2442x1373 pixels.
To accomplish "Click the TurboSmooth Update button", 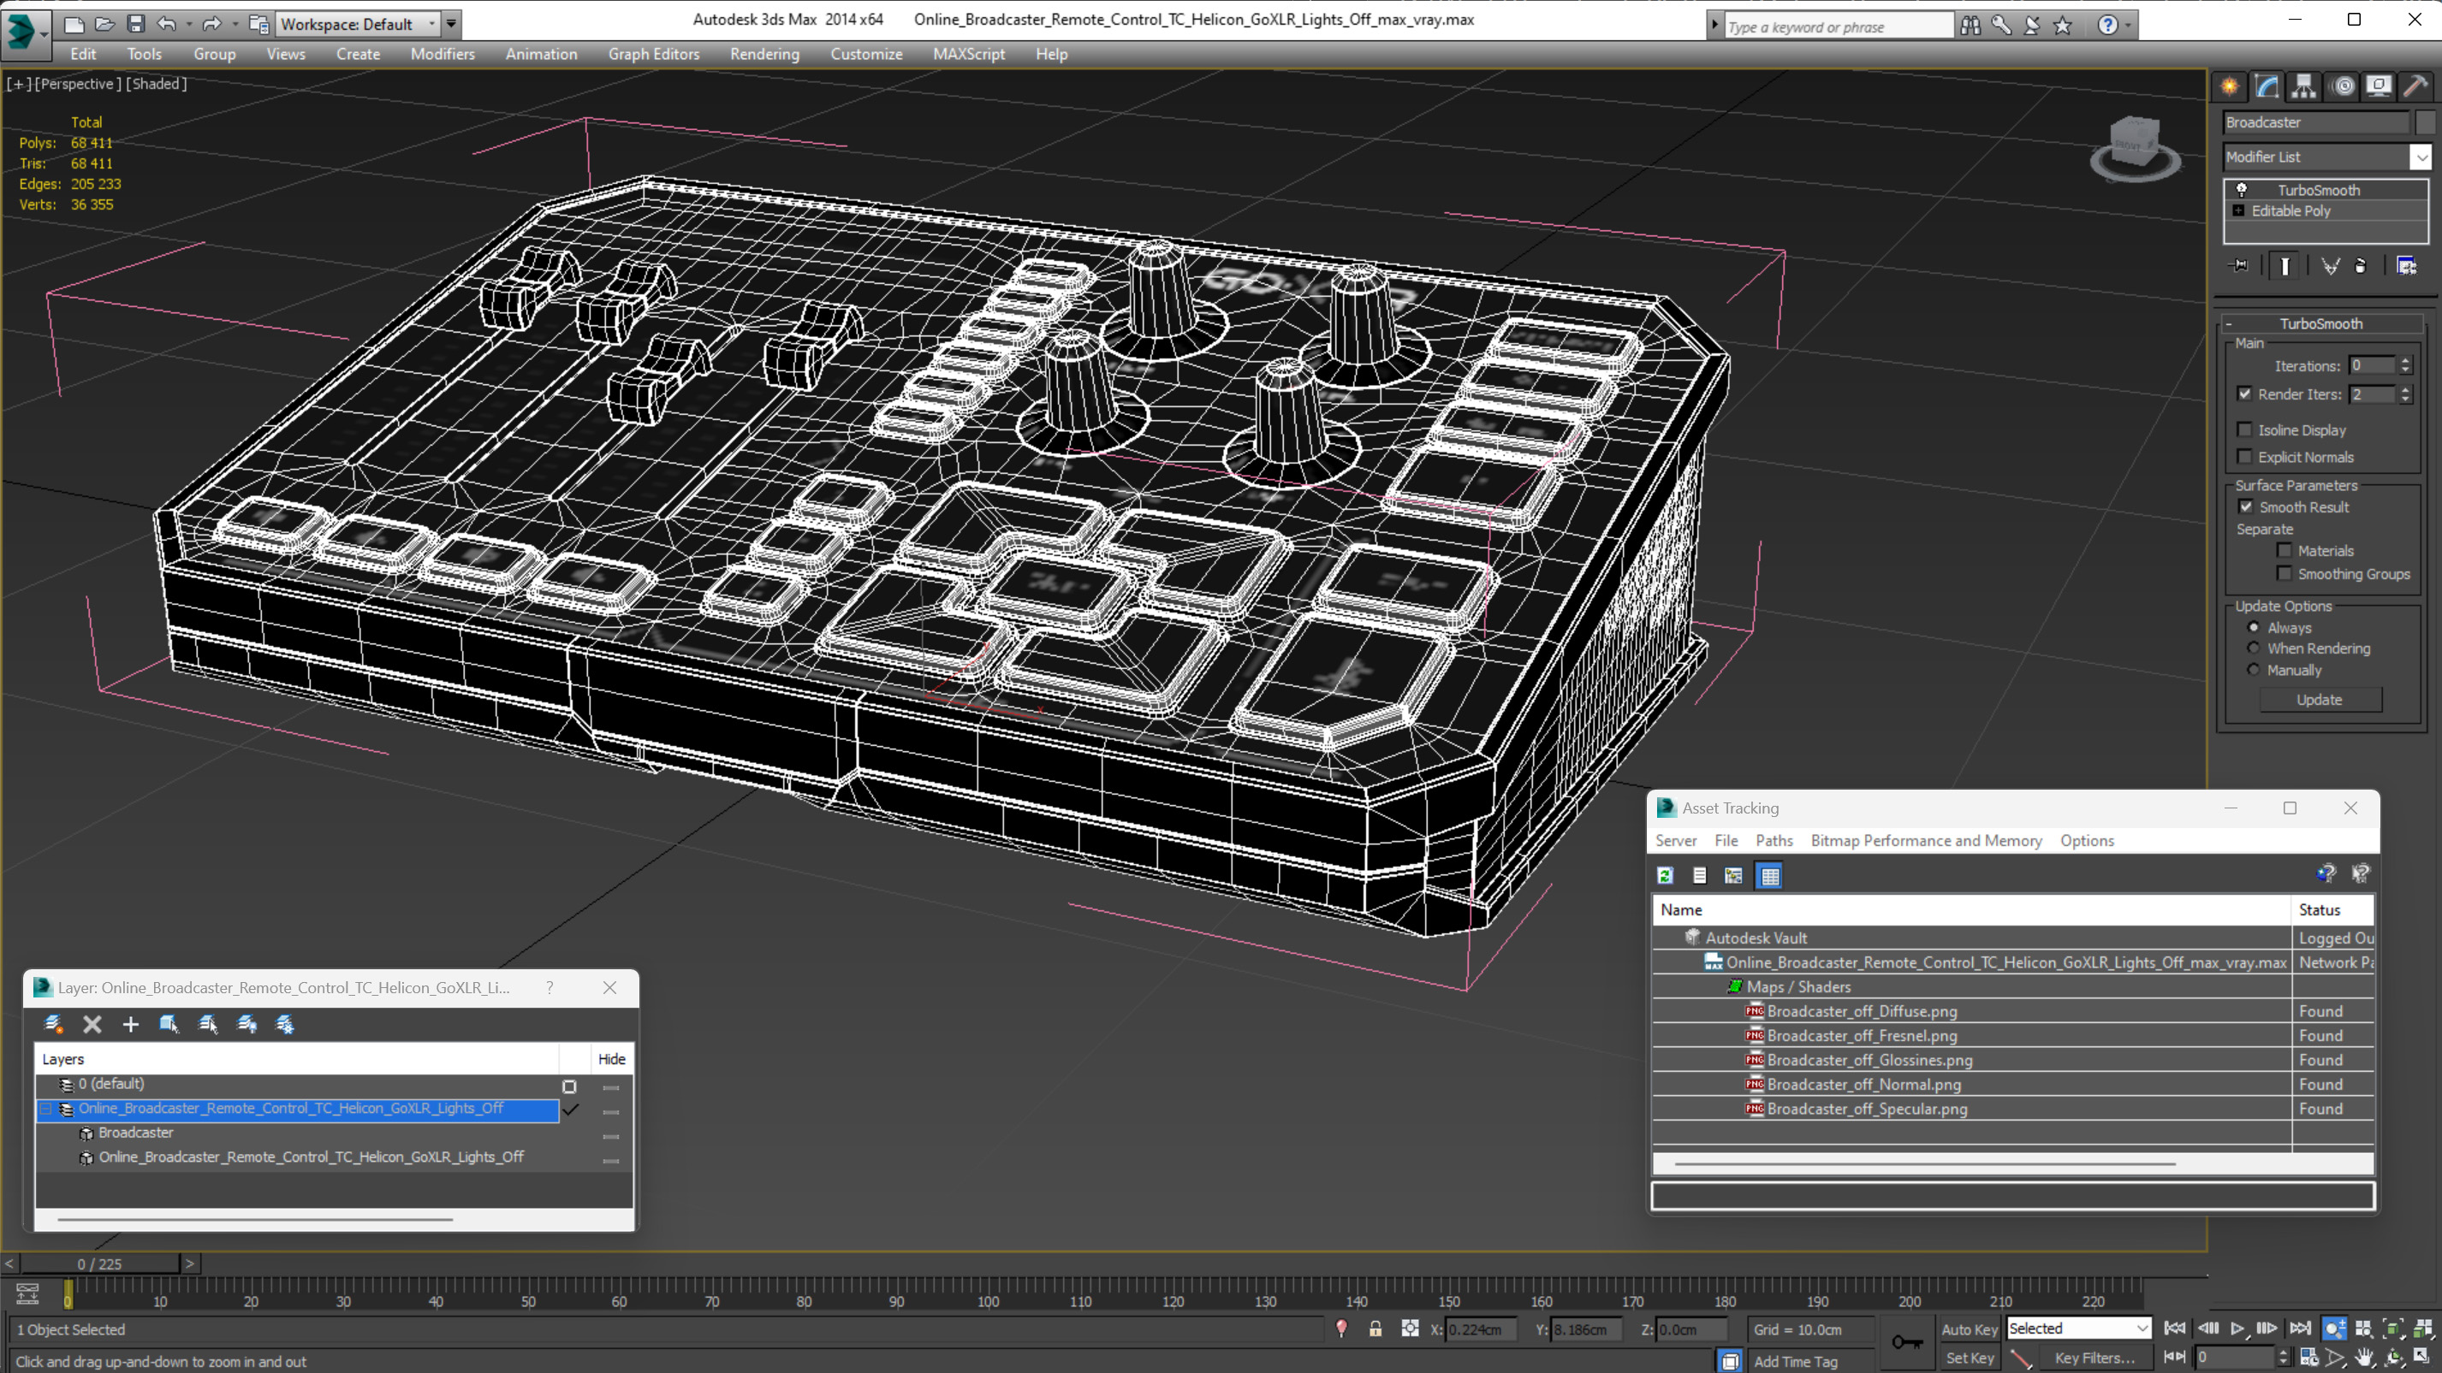I will [x=2319, y=699].
